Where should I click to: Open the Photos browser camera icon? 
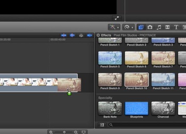click(x=150, y=27)
